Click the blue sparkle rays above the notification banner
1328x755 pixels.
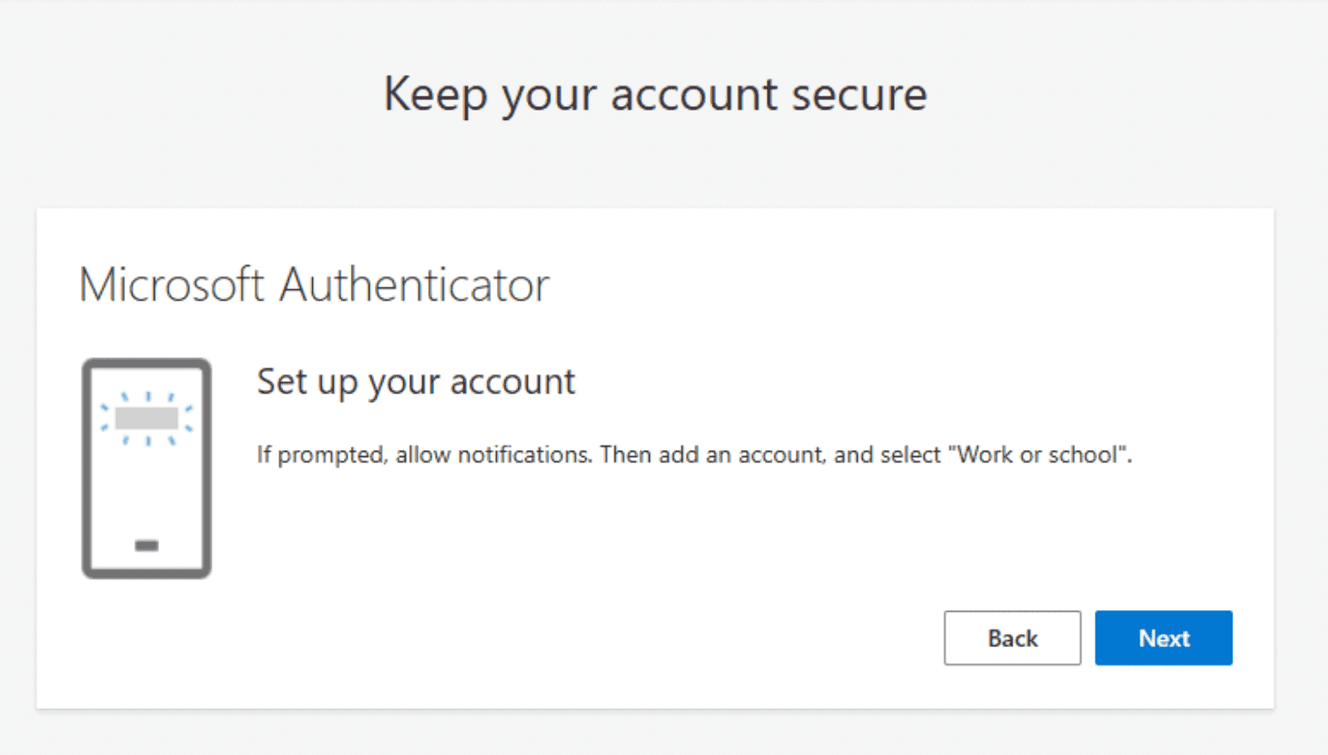148,396
